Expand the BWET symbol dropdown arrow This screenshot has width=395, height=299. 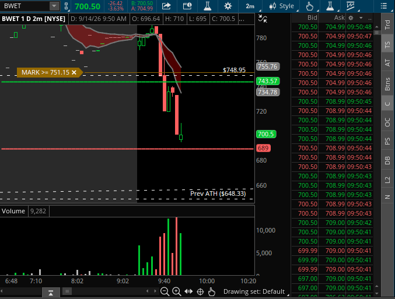pos(54,6)
